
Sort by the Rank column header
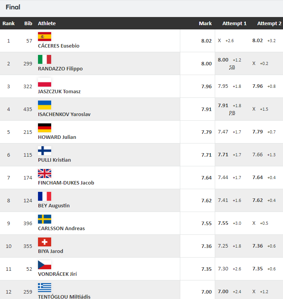point(9,23)
